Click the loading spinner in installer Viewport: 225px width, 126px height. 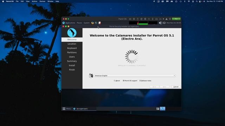[131, 57]
